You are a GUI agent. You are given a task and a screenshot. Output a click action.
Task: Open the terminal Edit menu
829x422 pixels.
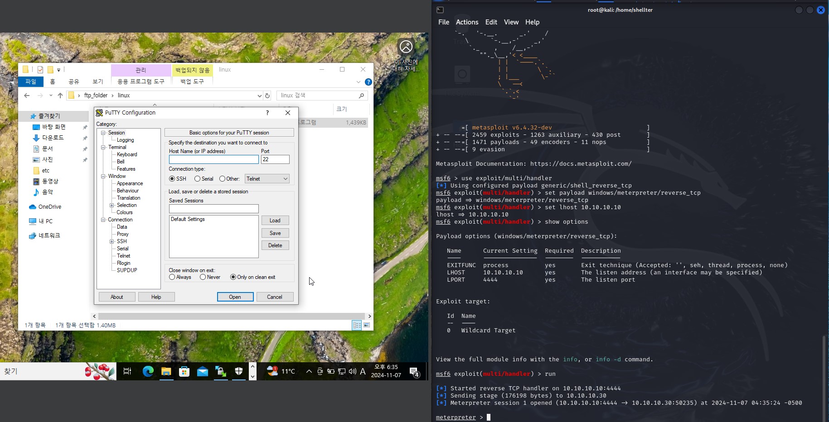(491, 22)
